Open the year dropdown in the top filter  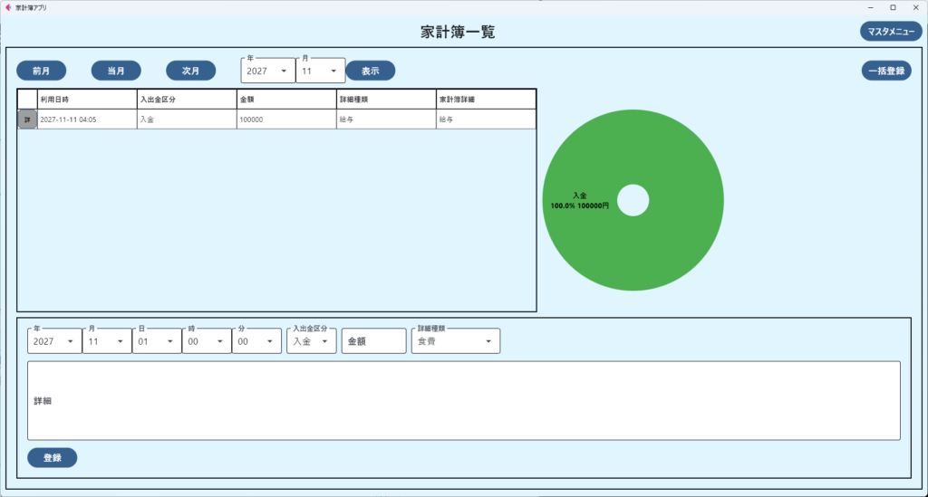267,71
